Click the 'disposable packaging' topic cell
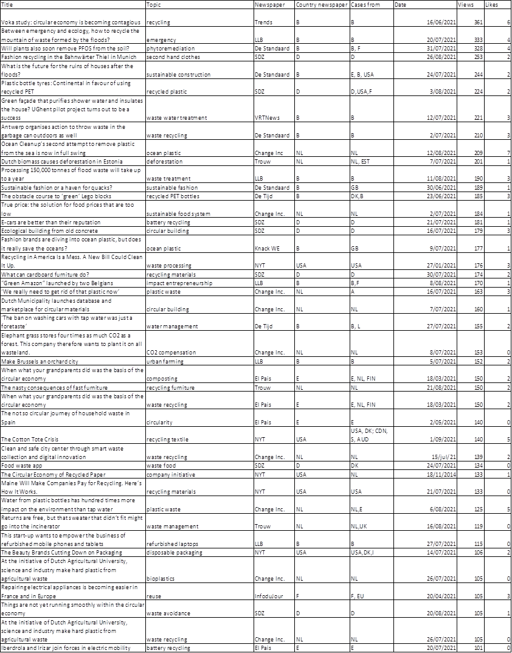This screenshot has width=512, height=653. 199,553
